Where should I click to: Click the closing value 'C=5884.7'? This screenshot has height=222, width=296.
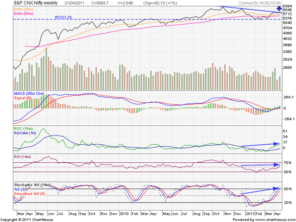[100, 3]
